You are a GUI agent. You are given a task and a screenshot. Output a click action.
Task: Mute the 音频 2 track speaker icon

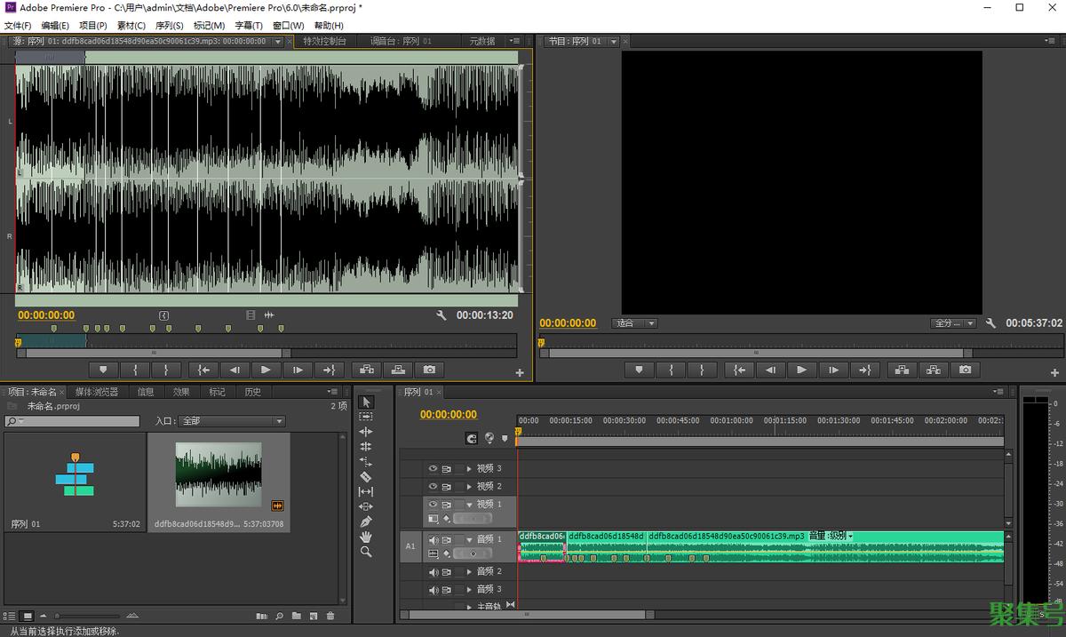[x=434, y=571]
